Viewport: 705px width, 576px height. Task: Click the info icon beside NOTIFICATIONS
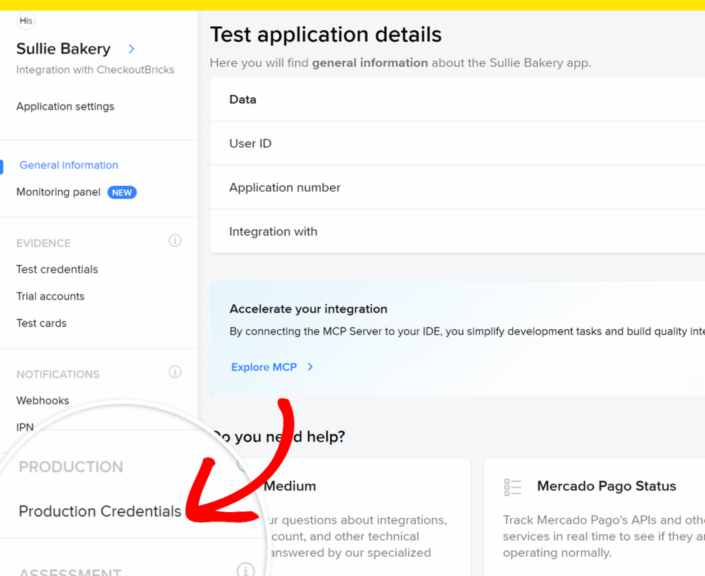pos(175,371)
